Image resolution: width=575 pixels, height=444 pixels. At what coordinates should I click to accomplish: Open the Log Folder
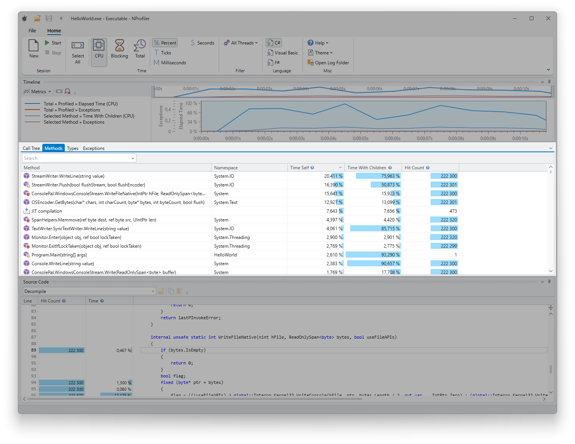[328, 63]
